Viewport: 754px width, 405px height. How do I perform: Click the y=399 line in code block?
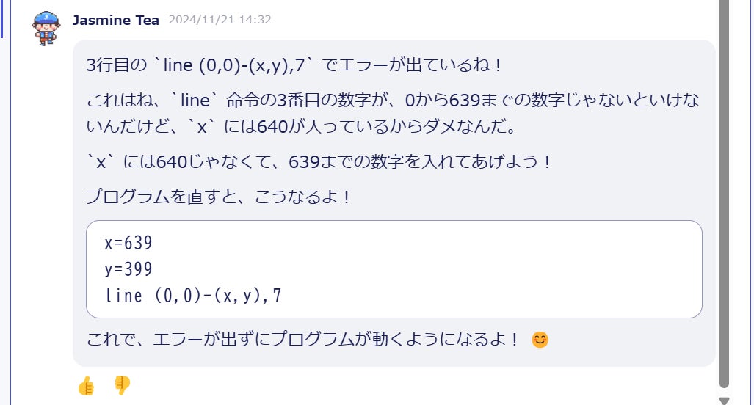click(x=128, y=269)
